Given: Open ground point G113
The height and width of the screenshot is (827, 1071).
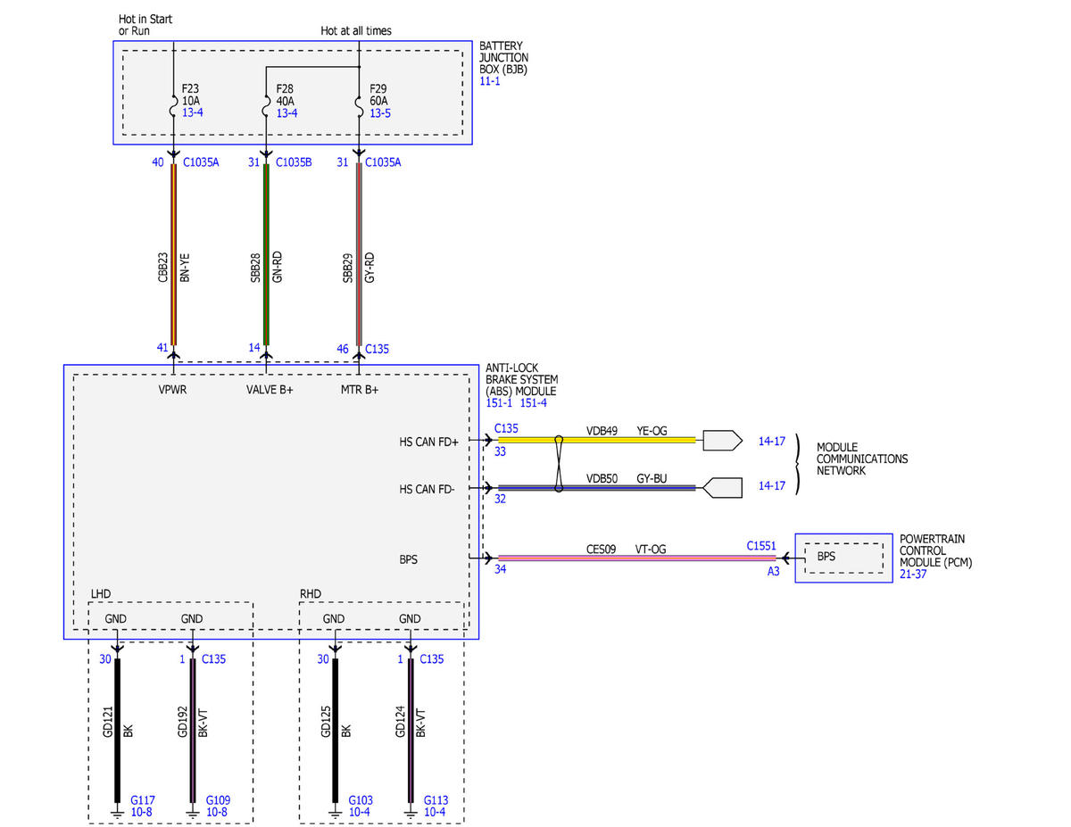Looking at the screenshot, I should click(x=436, y=800).
